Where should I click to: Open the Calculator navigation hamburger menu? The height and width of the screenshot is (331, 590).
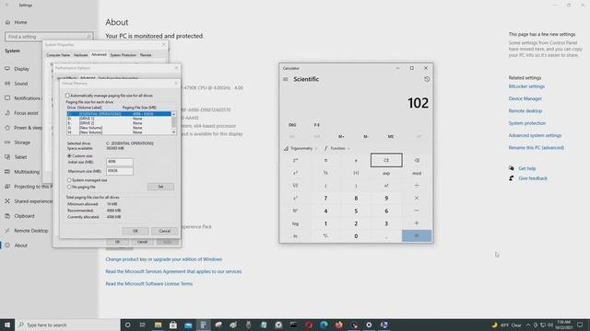coord(286,79)
